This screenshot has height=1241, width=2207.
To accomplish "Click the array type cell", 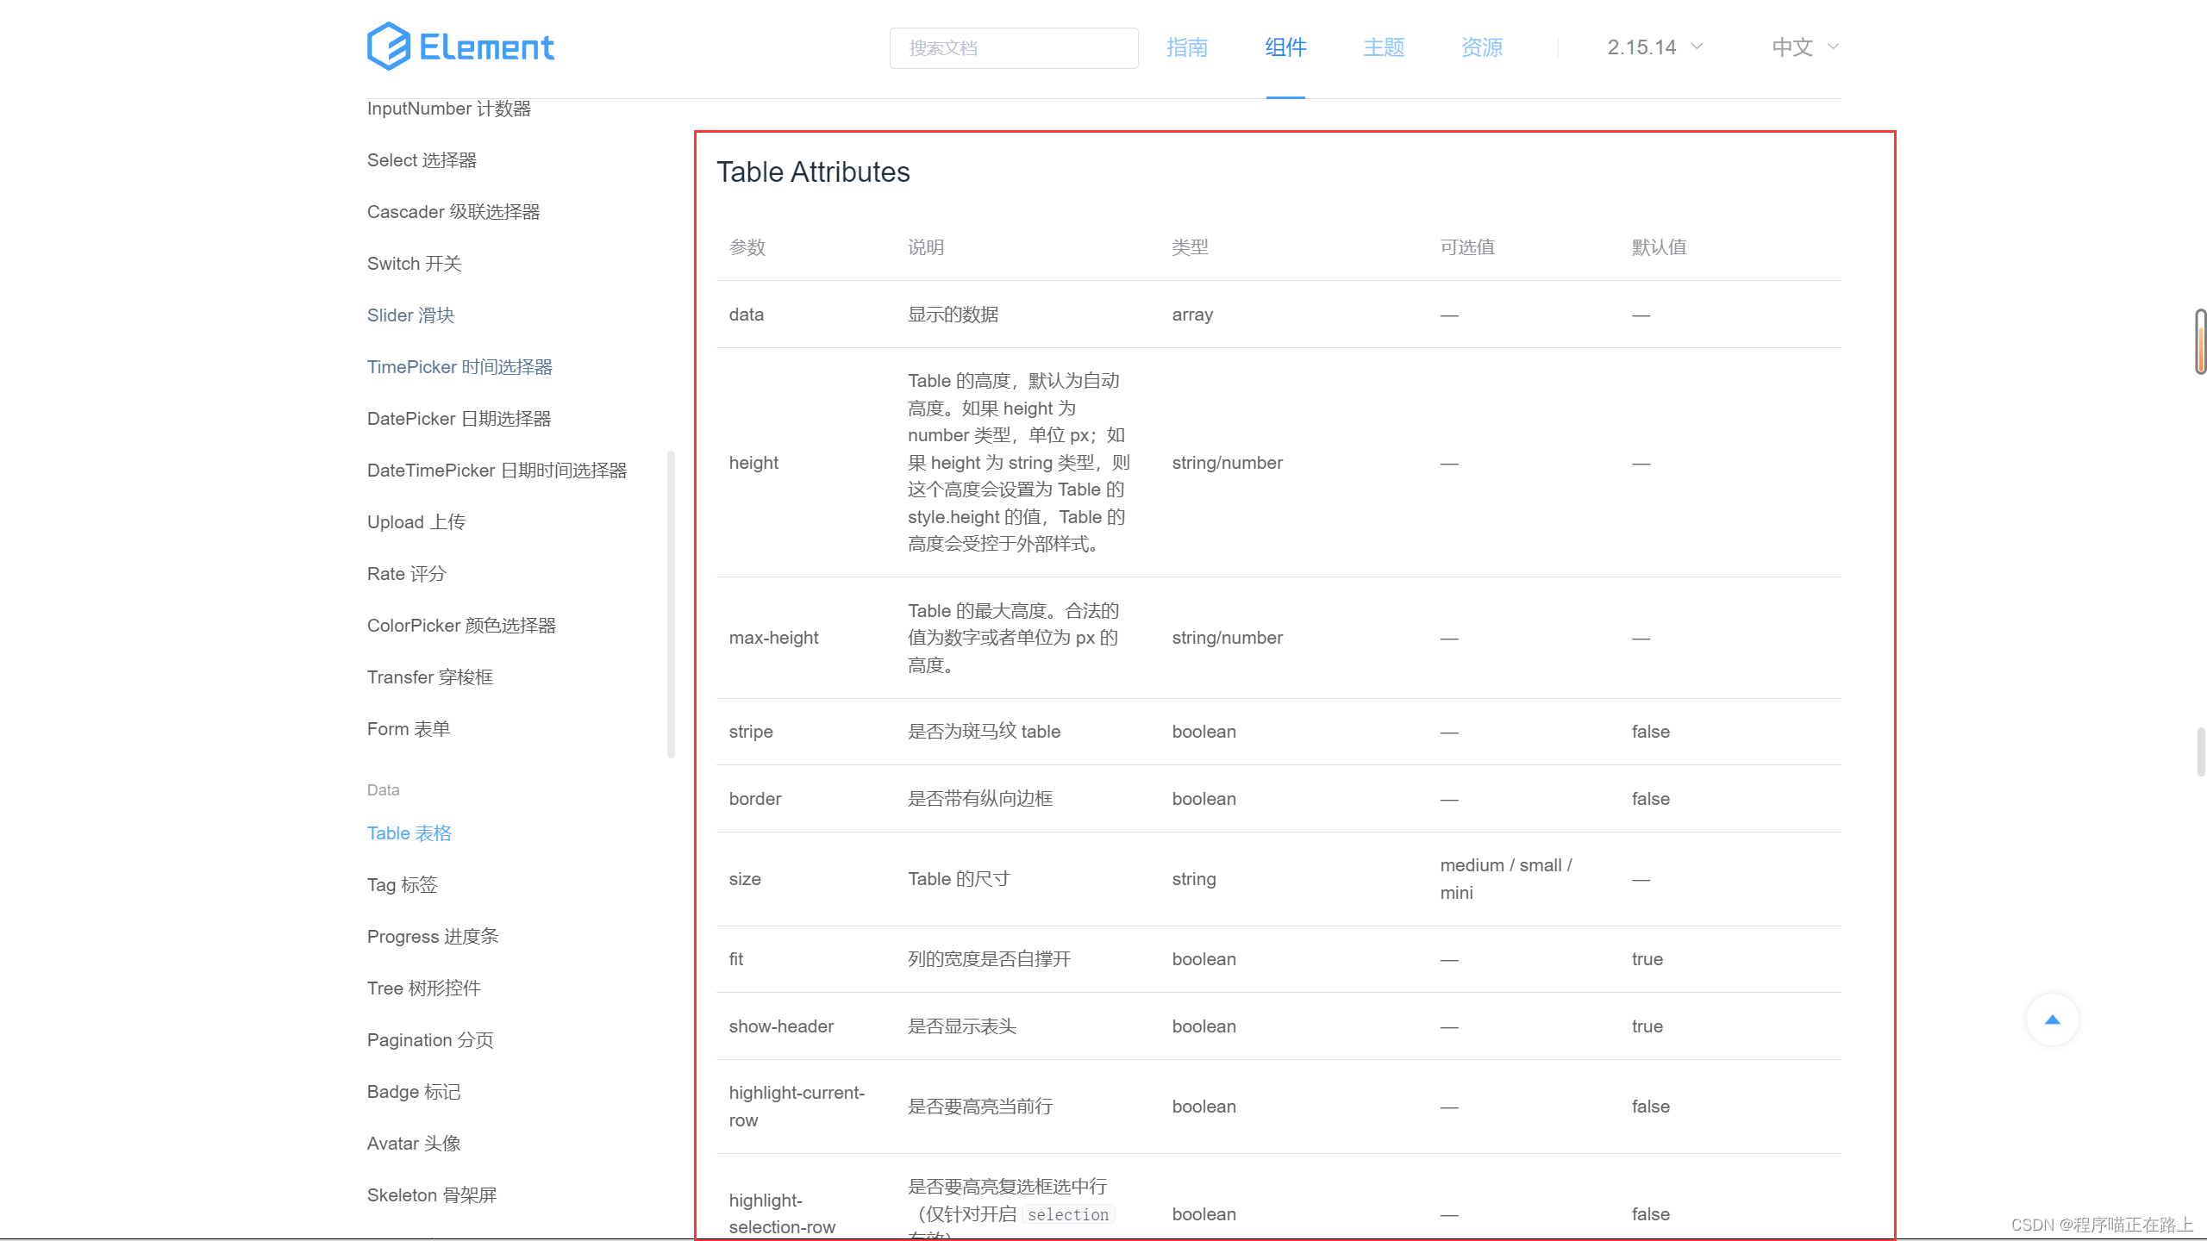I will point(1192,315).
